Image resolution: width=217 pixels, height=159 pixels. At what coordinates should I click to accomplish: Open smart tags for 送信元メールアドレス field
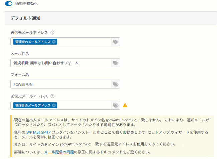click(x=115, y=105)
